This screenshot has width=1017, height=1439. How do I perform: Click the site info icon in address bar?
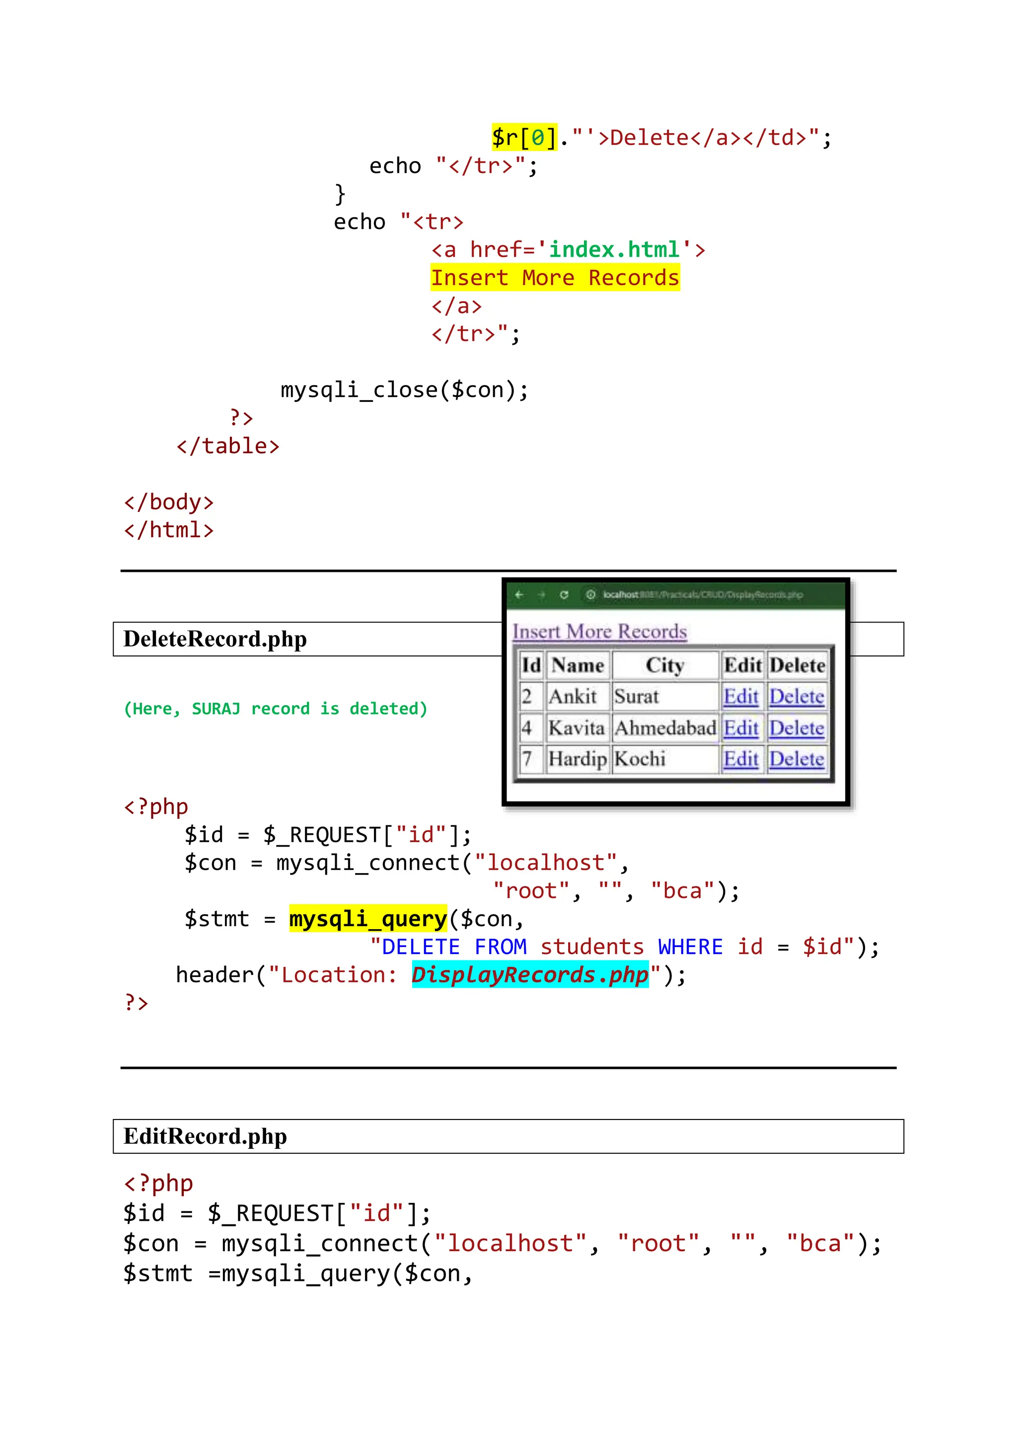click(x=590, y=594)
